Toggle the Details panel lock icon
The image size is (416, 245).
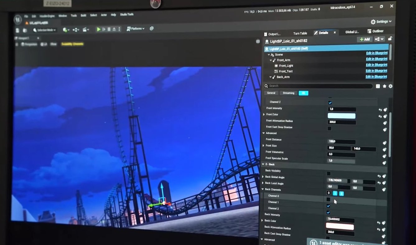pos(390,39)
